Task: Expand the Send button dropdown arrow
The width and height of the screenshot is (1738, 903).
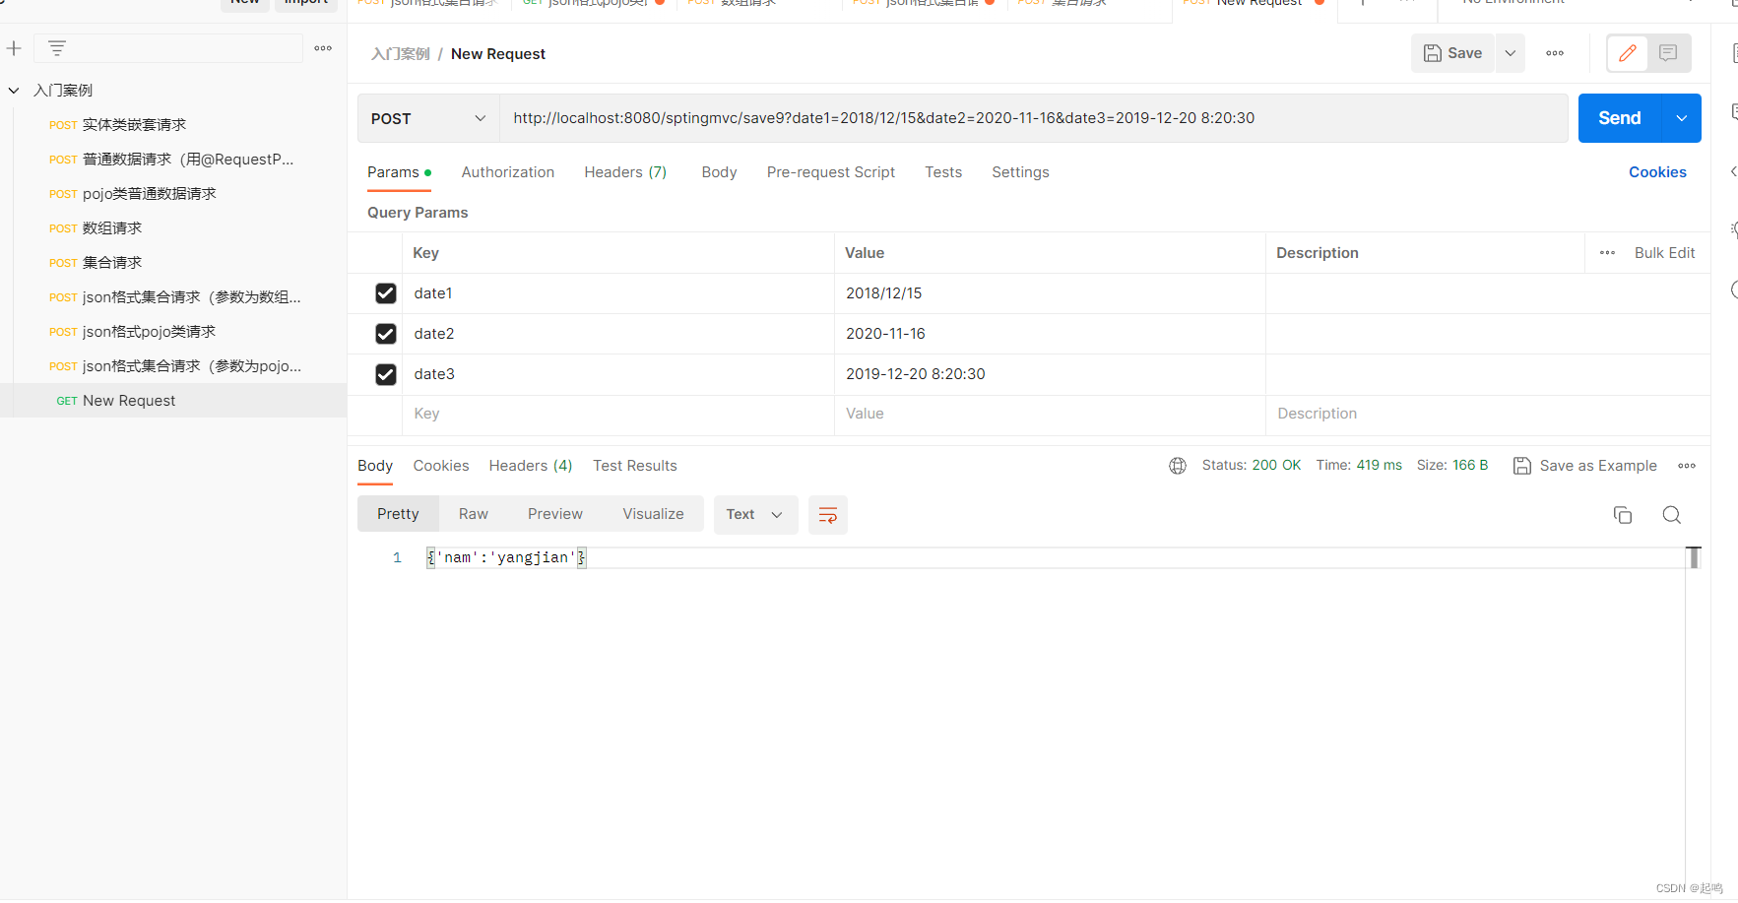Action: click(x=1681, y=118)
